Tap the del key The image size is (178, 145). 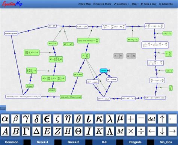[152, 119]
